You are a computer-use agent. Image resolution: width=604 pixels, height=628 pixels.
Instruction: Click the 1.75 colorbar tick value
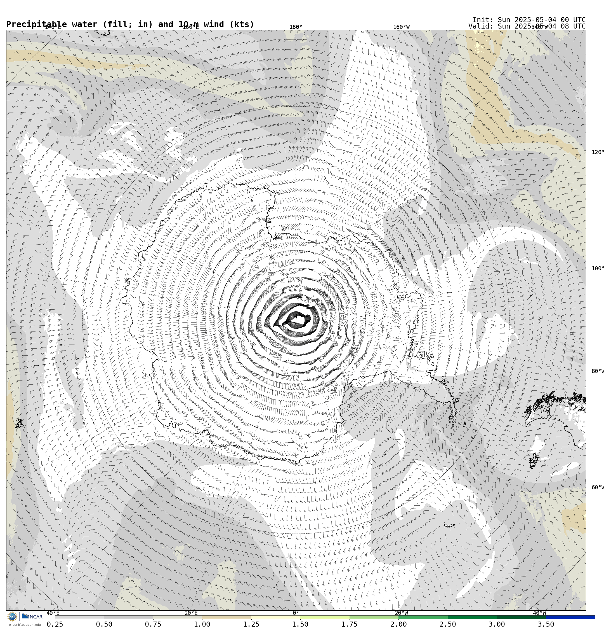point(350,624)
